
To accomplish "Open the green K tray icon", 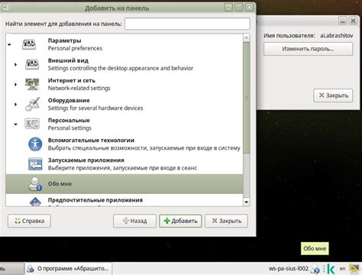I will tap(331, 269).
